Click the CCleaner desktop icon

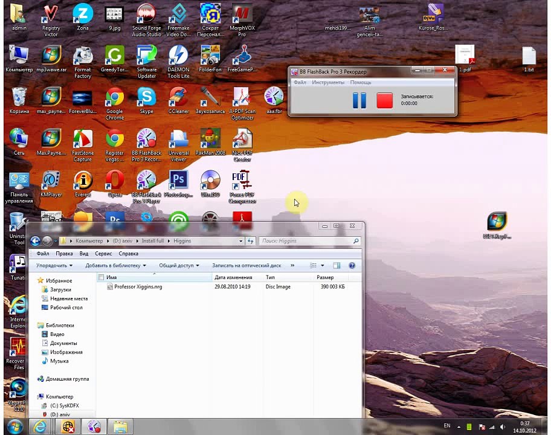(178, 100)
